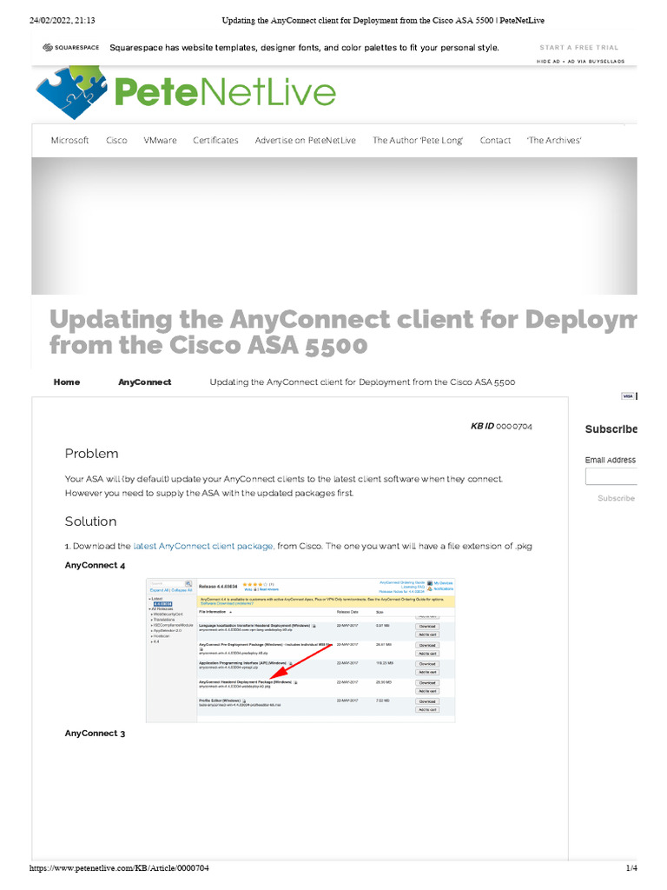Click the AnyConnect 3 label
This screenshot has height=890, width=667.
pos(95,734)
